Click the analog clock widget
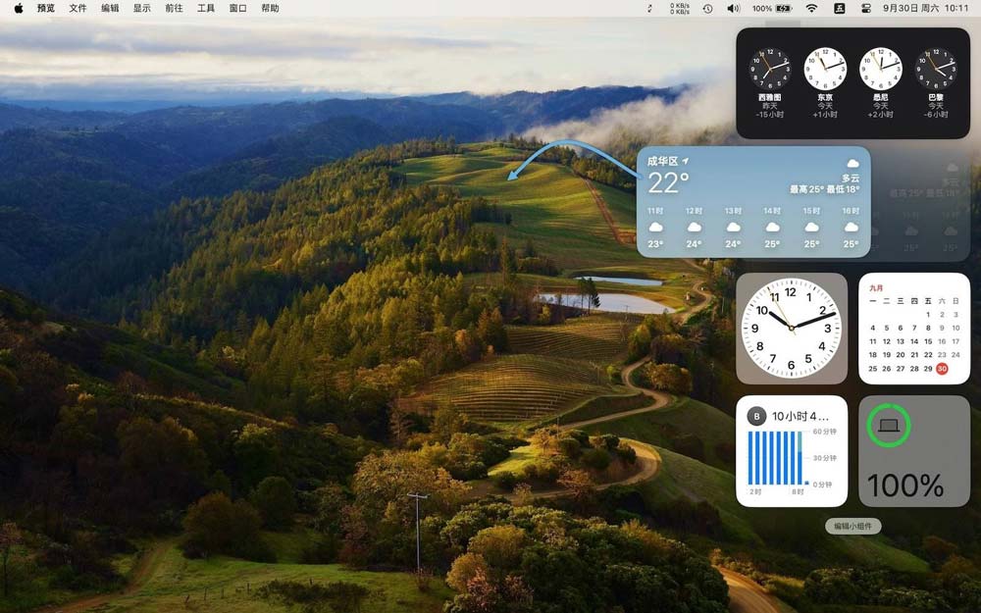This screenshot has height=613, width=981. coord(793,328)
